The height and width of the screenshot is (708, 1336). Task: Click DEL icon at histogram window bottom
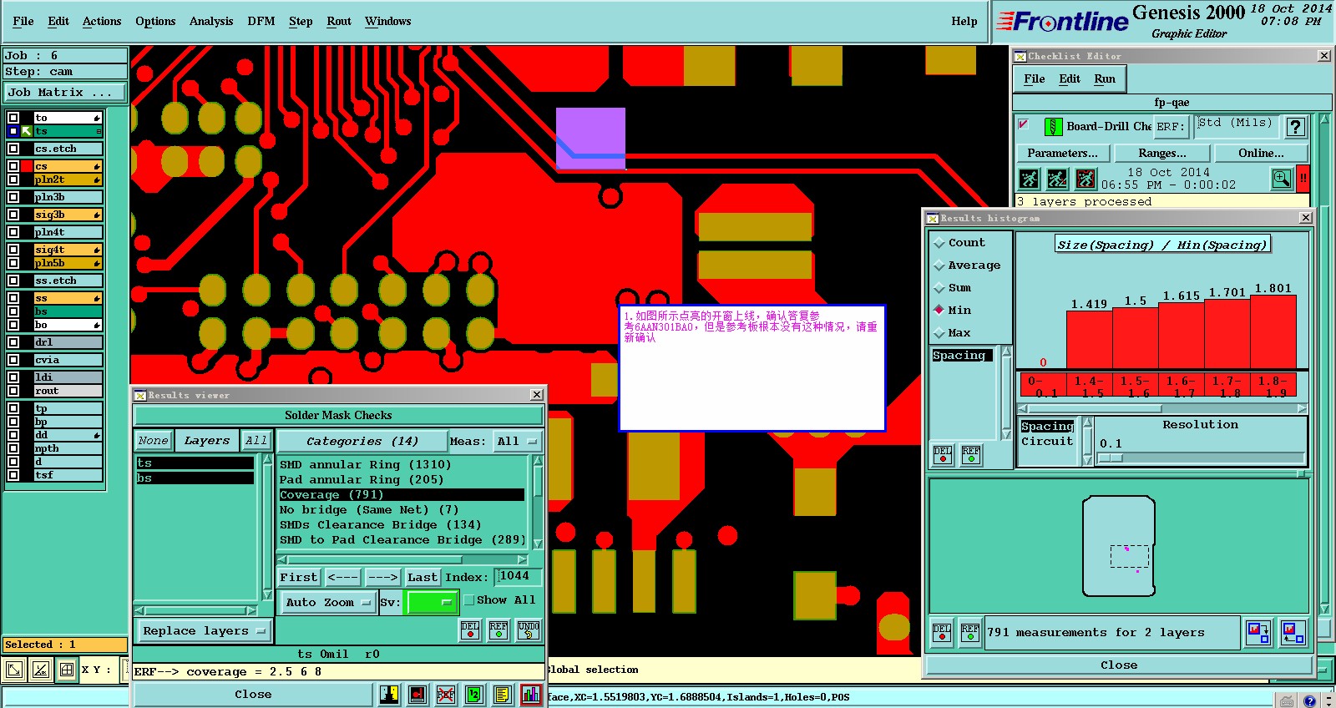click(x=942, y=632)
